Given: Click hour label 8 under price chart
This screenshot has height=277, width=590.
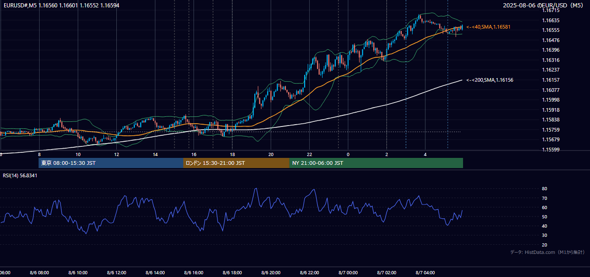Looking at the screenshot, I should click(39, 154).
